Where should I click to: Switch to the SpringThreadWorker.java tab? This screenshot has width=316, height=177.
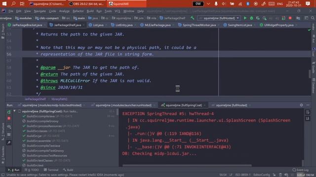197,25
